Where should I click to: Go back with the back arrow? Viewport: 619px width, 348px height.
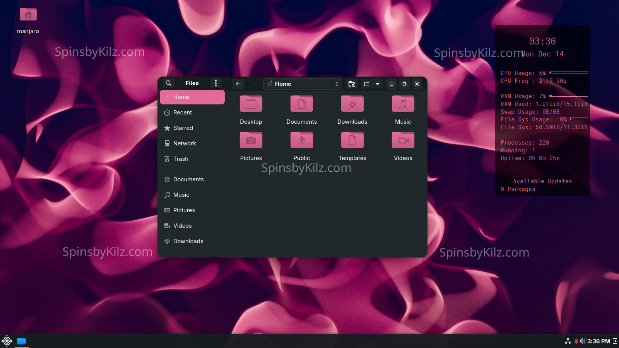click(x=238, y=84)
